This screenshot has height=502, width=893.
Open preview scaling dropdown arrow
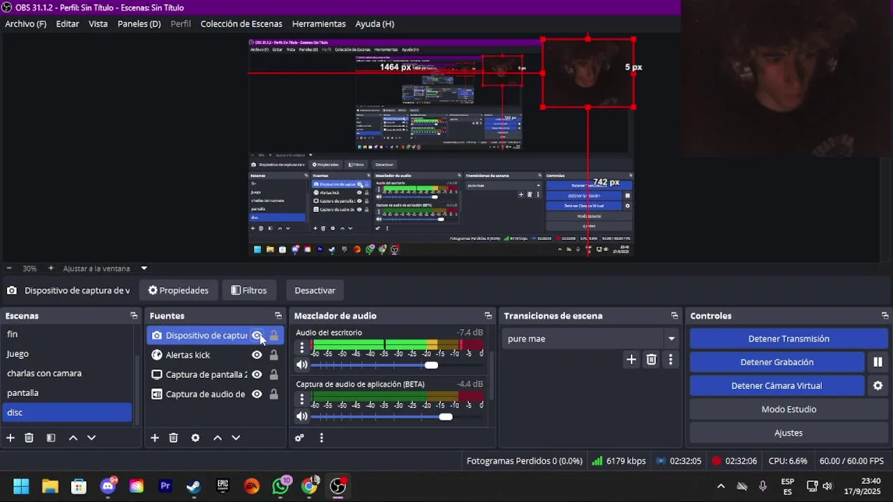coord(144,268)
